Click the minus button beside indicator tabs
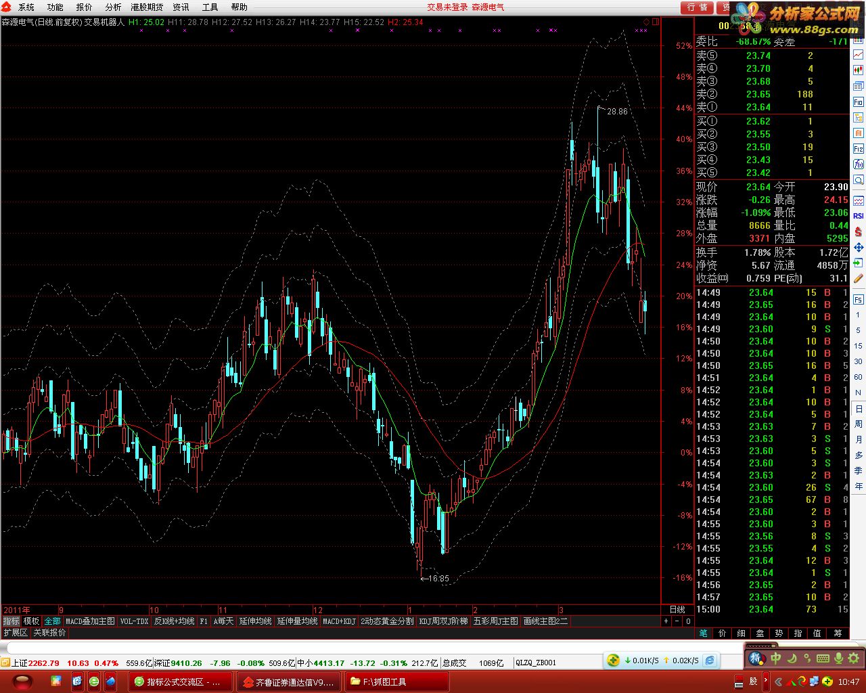 pos(677,621)
